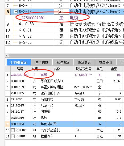Click code 03010159
The height and width of the screenshot is (146, 124).
[x=18, y=87]
